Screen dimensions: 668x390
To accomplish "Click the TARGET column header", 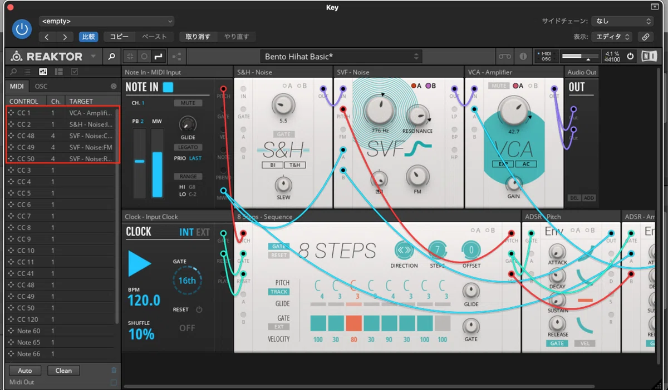I will (81, 101).
